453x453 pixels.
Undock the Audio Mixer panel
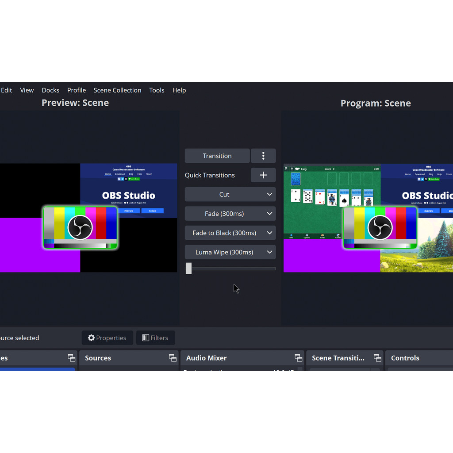pyautogui.click(x=299, y=358)
